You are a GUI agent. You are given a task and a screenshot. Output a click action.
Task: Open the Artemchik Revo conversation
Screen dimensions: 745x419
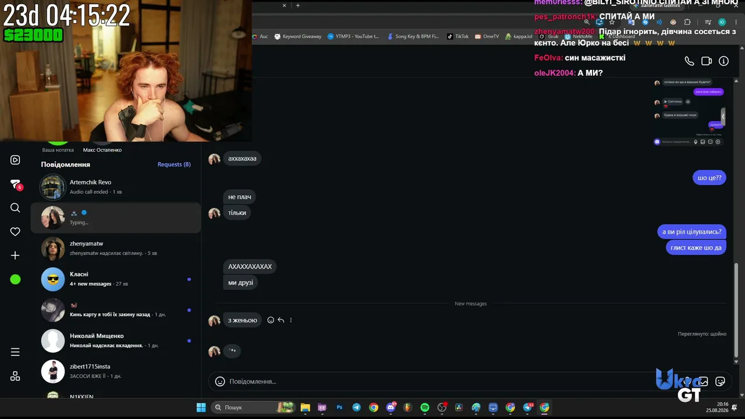(x=116, y=187)
